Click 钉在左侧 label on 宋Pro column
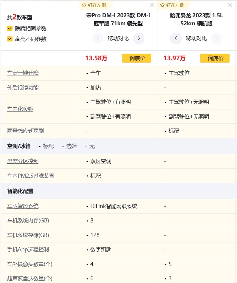The image size is (237, 283). (97, 5)
